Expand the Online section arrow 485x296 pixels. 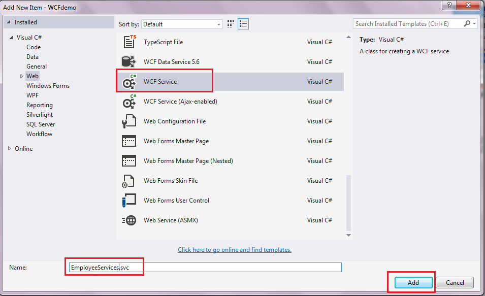pyautogui.click(x=9, y=148)
